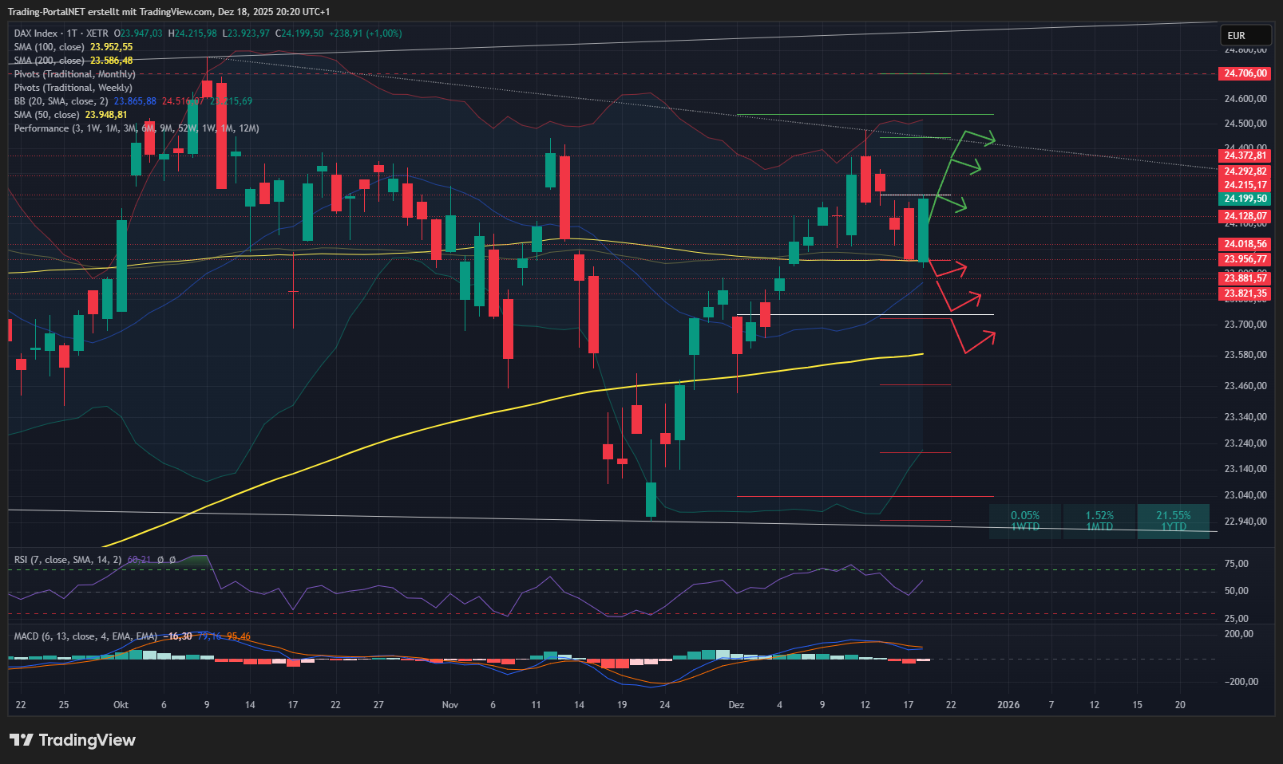Select the RSI (7, close, SMA, 14, 2) pane label
The width and height of the screenshot is (1283, 764).
pos(67,560)
